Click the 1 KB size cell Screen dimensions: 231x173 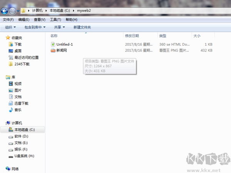click(x=208, y=44)
